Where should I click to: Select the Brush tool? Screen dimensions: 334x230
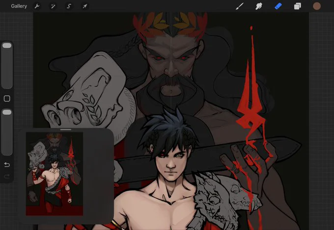coord(240,6)
